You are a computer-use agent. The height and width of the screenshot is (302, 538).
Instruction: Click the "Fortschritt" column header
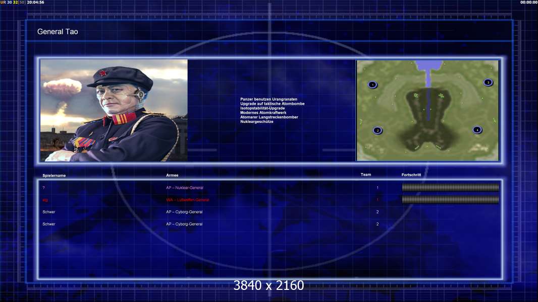(411, 175)
